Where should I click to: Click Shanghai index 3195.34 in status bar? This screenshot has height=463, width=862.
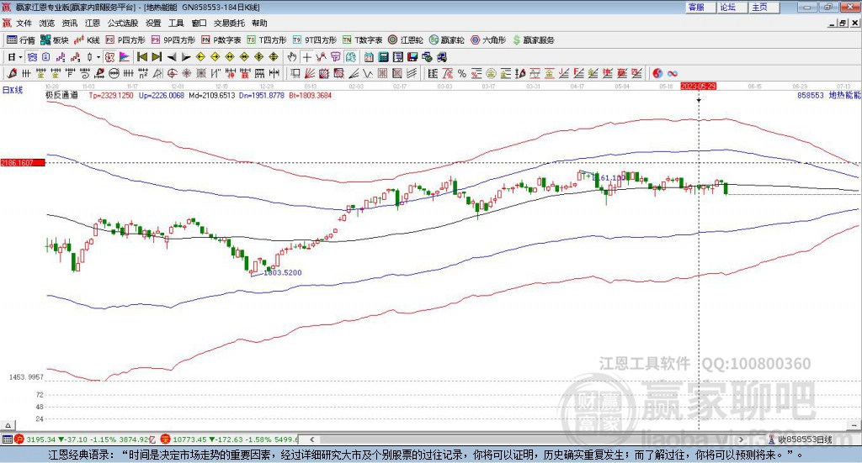pos(40,439)
